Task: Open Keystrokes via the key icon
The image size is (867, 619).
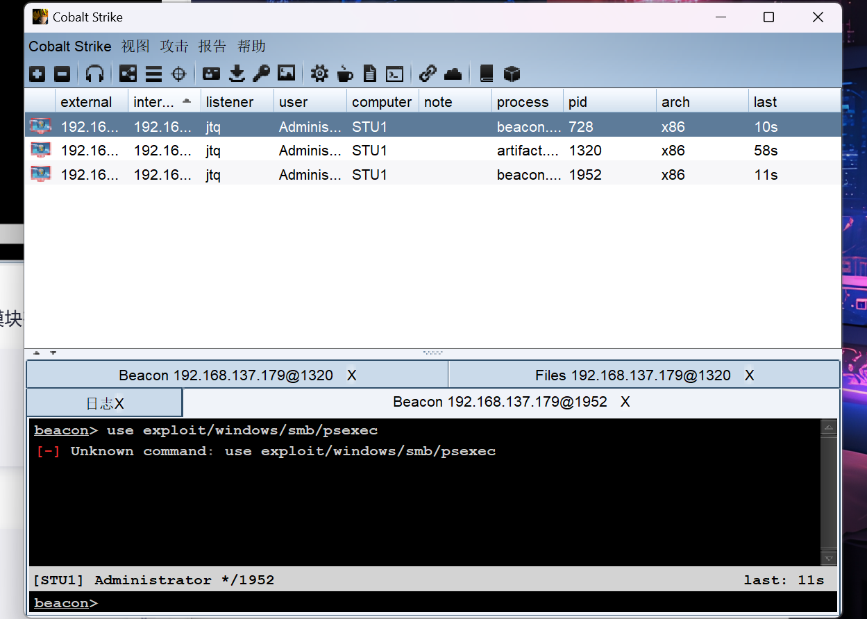Action: click(261, 74)
